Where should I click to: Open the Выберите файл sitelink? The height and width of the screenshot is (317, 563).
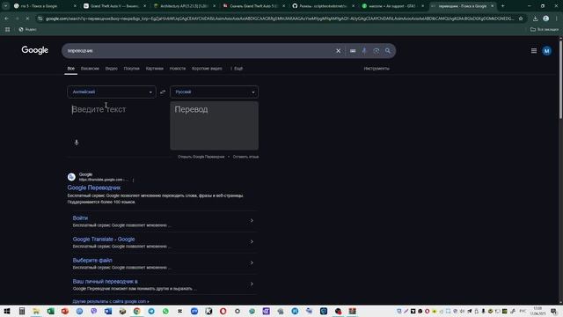(x=92, y=261)
